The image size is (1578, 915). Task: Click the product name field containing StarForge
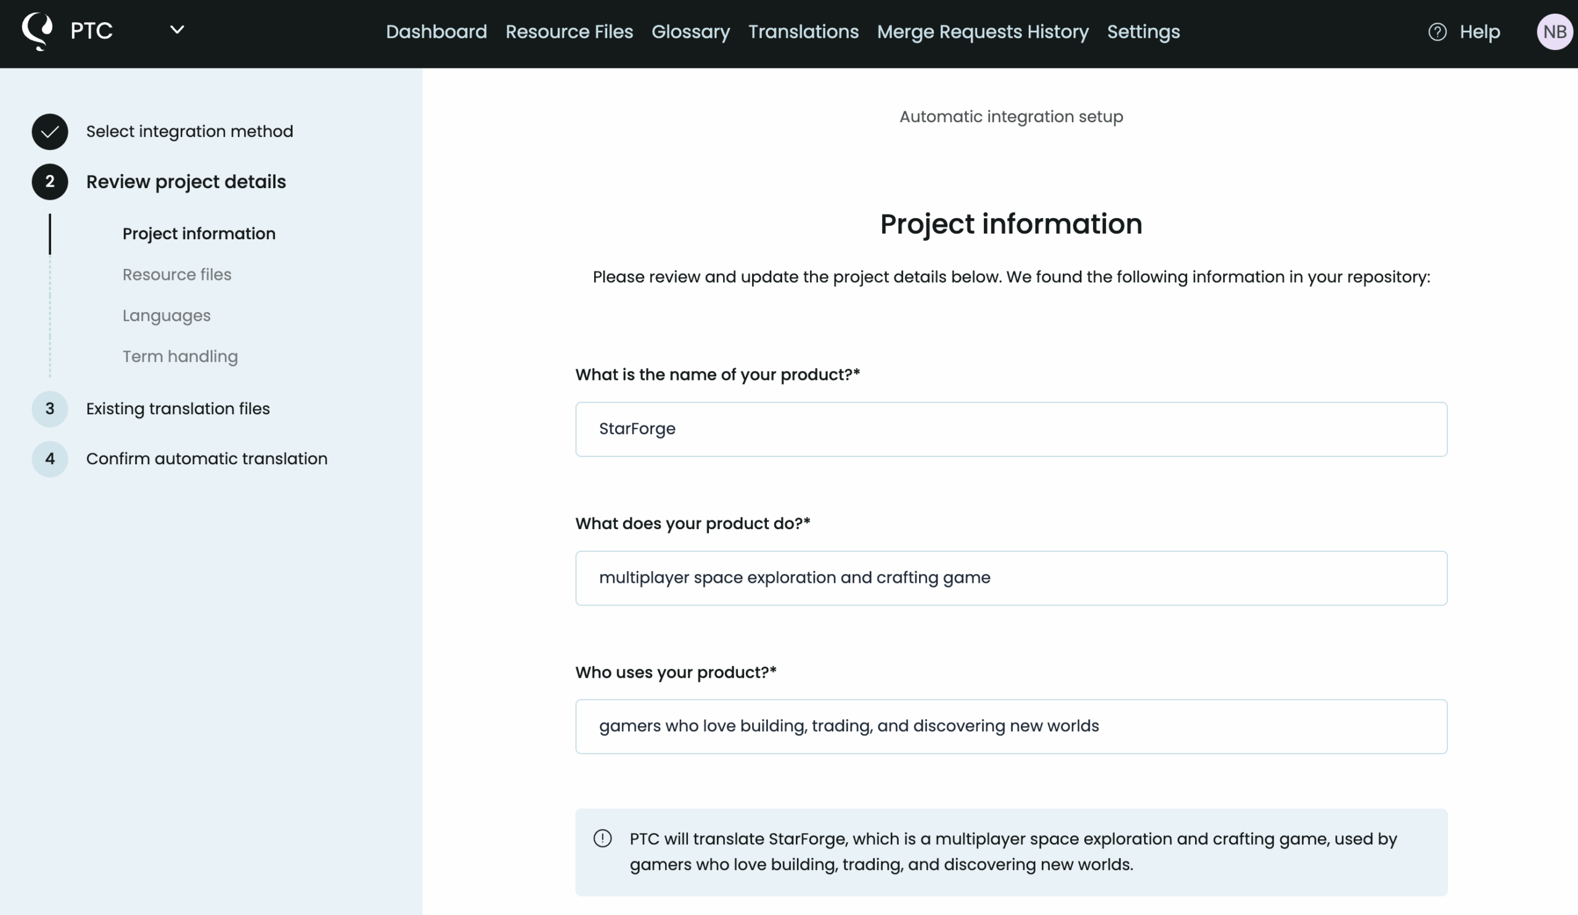[1011, 429]
